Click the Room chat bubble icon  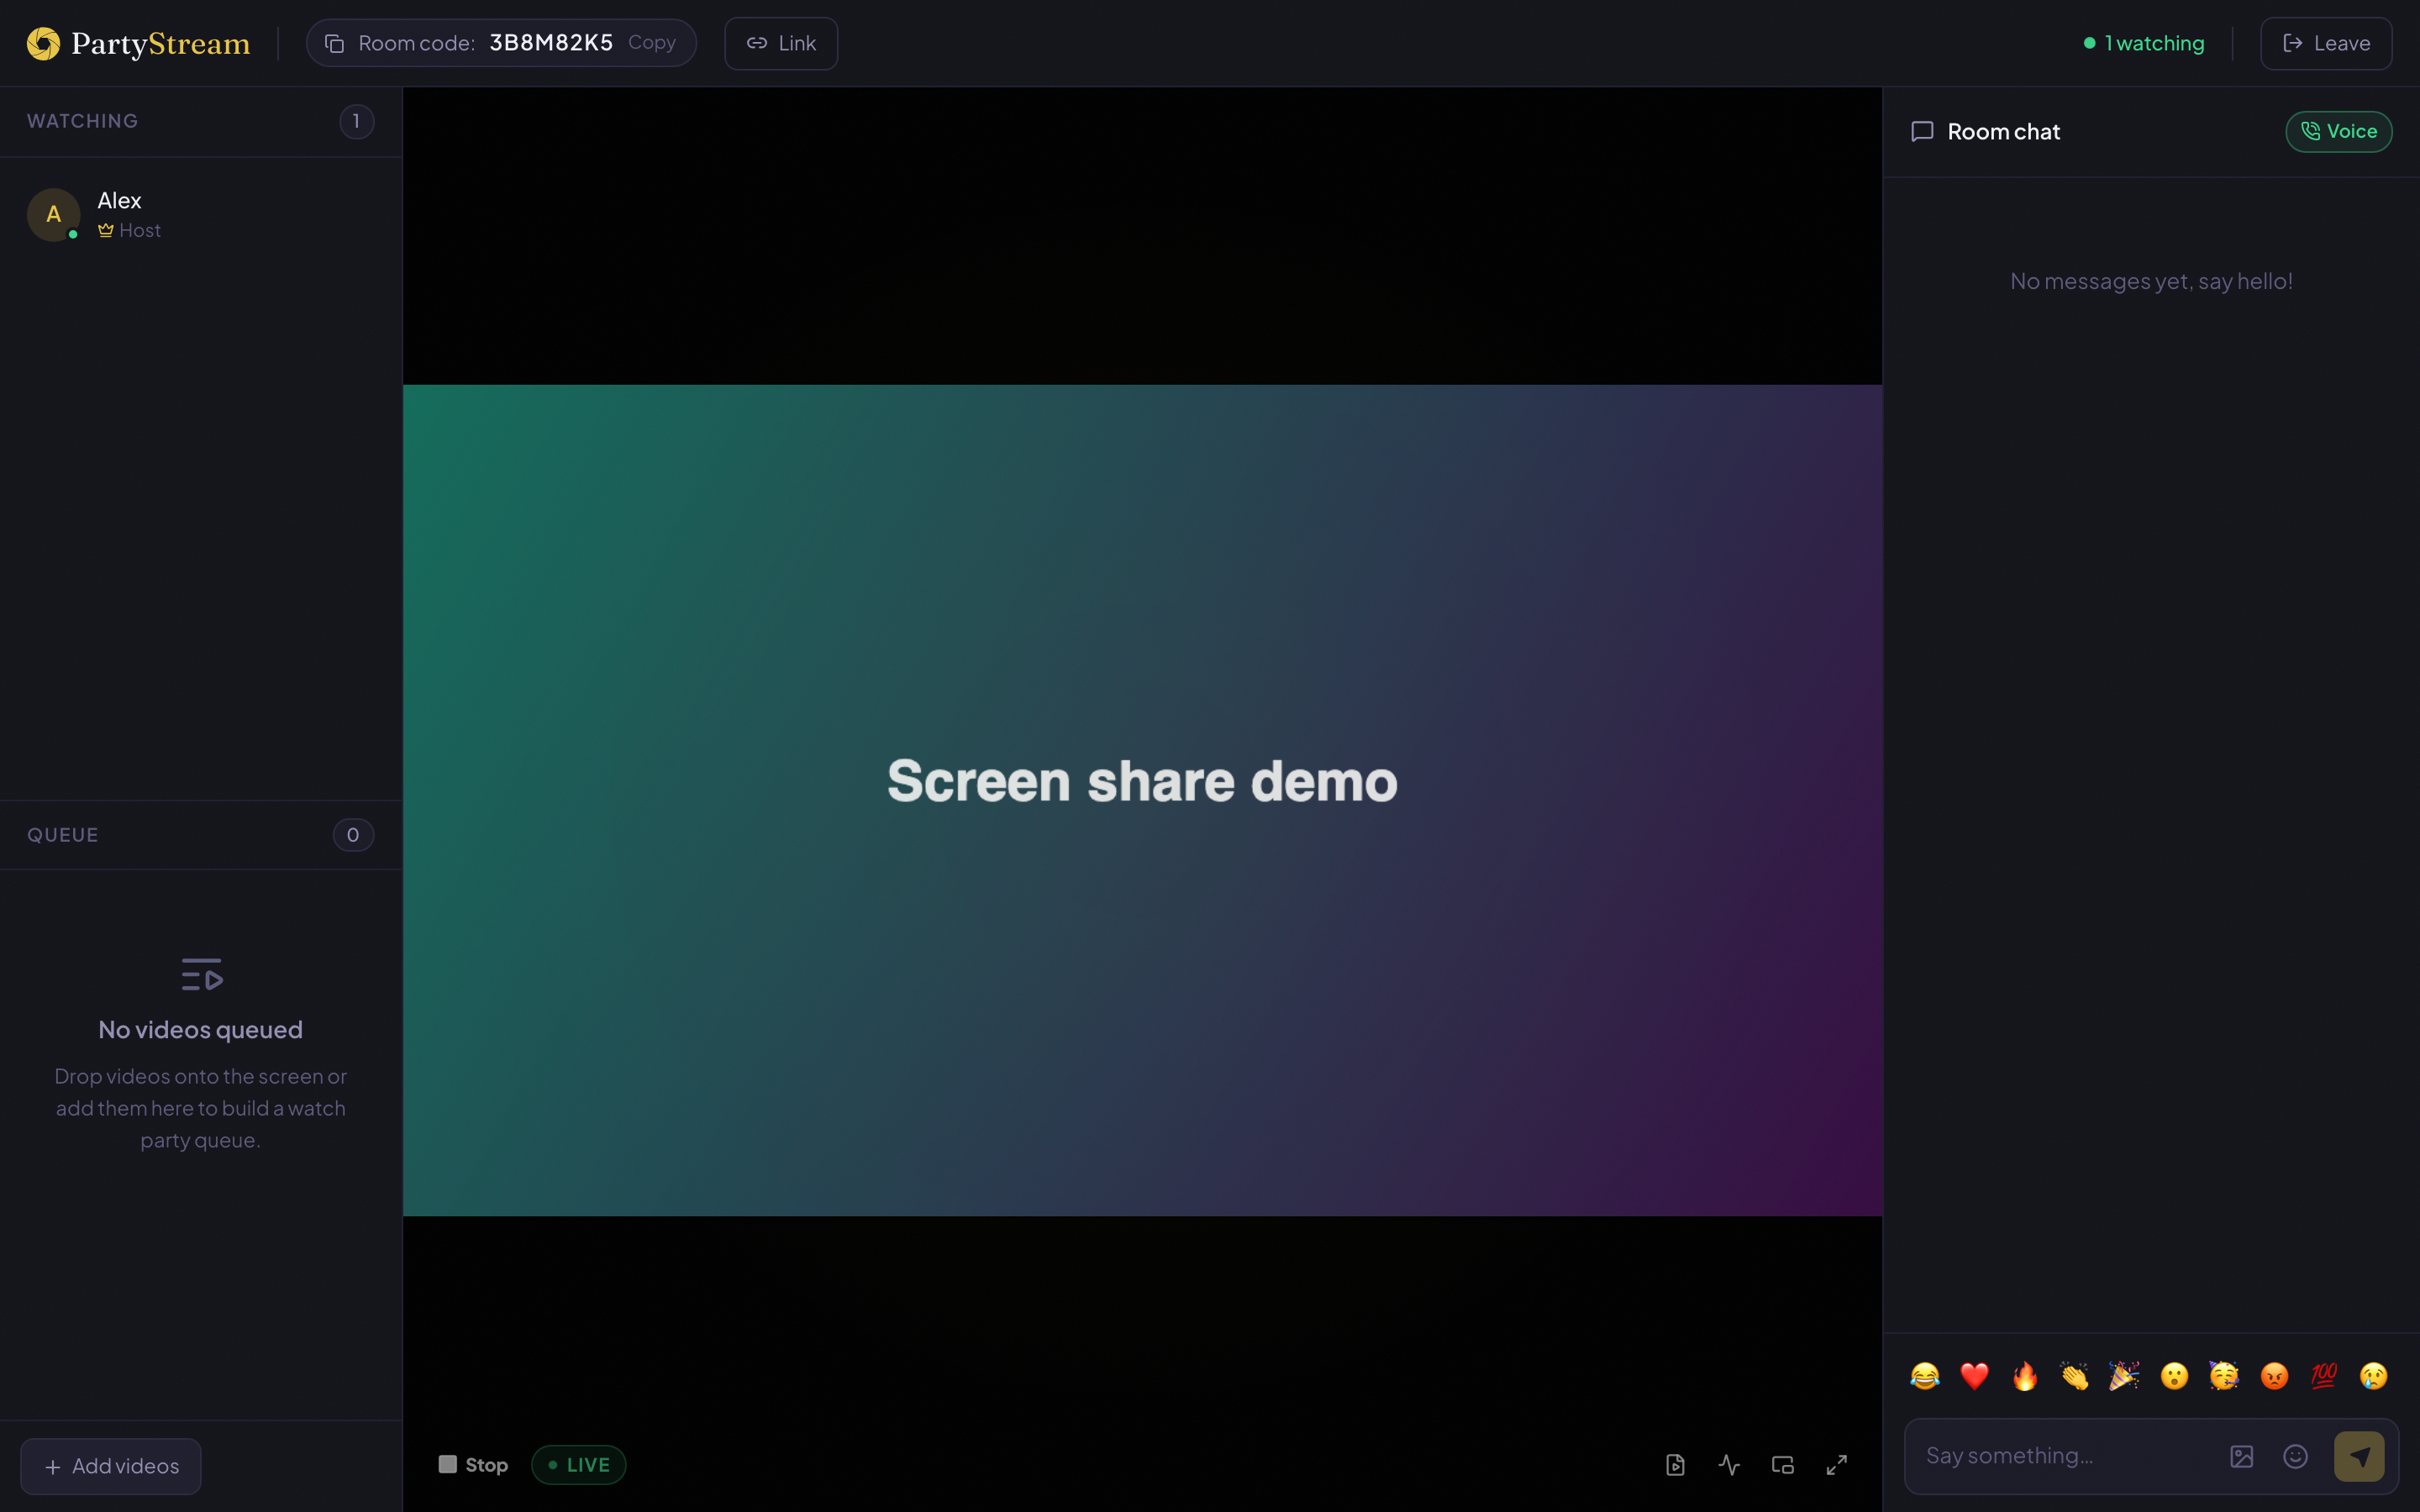click(x=1922, y=131)
